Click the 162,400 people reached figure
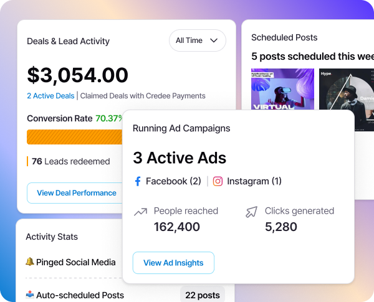This screenshot has height=302, width=374. 177,227
